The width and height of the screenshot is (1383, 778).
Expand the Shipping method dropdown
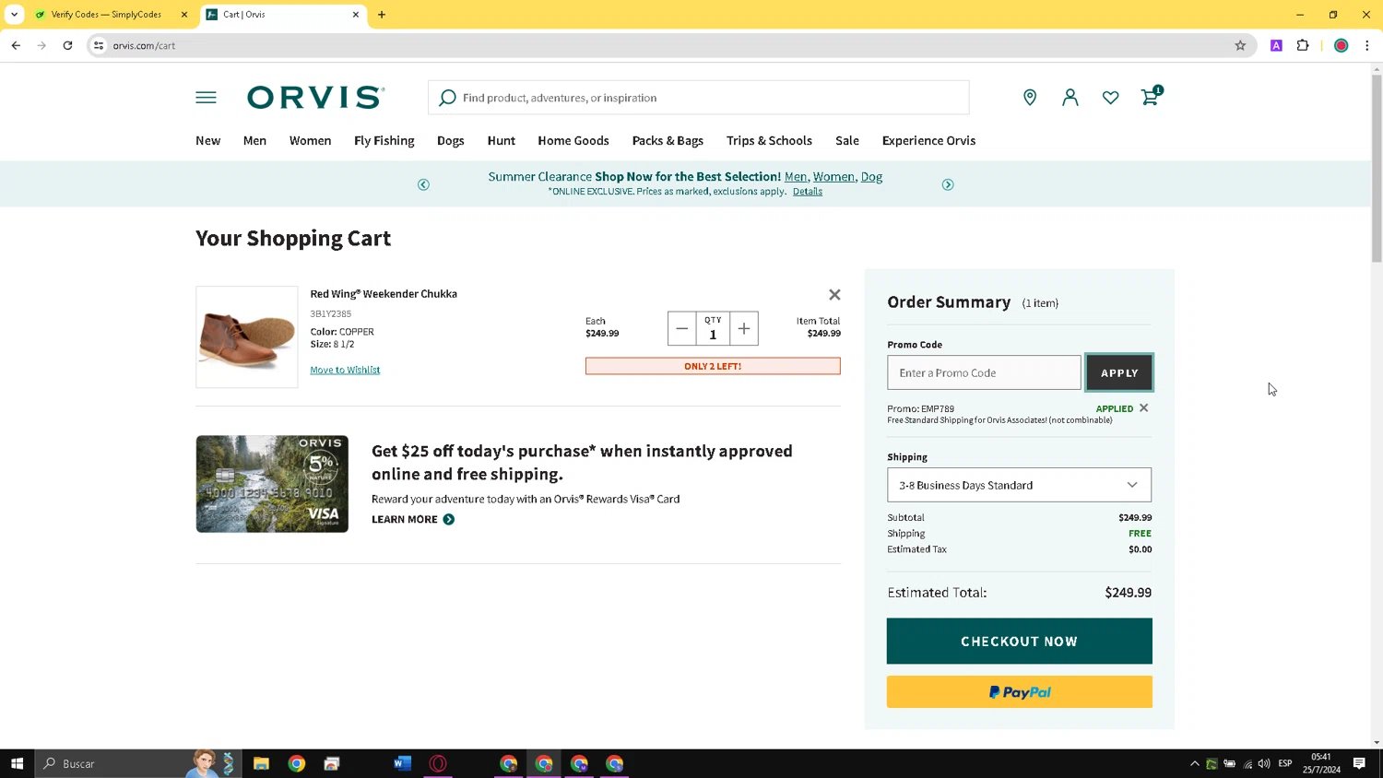pos(1019,485)
